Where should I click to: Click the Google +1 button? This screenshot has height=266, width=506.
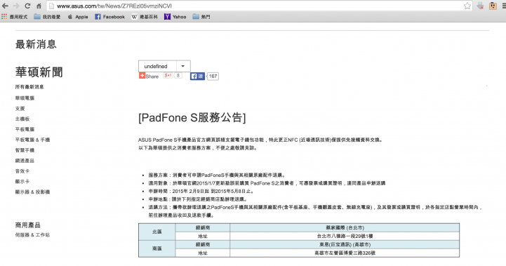point(168,76)
